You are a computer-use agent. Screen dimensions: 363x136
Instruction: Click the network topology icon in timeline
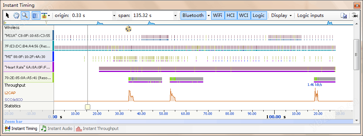click(128, 29)
